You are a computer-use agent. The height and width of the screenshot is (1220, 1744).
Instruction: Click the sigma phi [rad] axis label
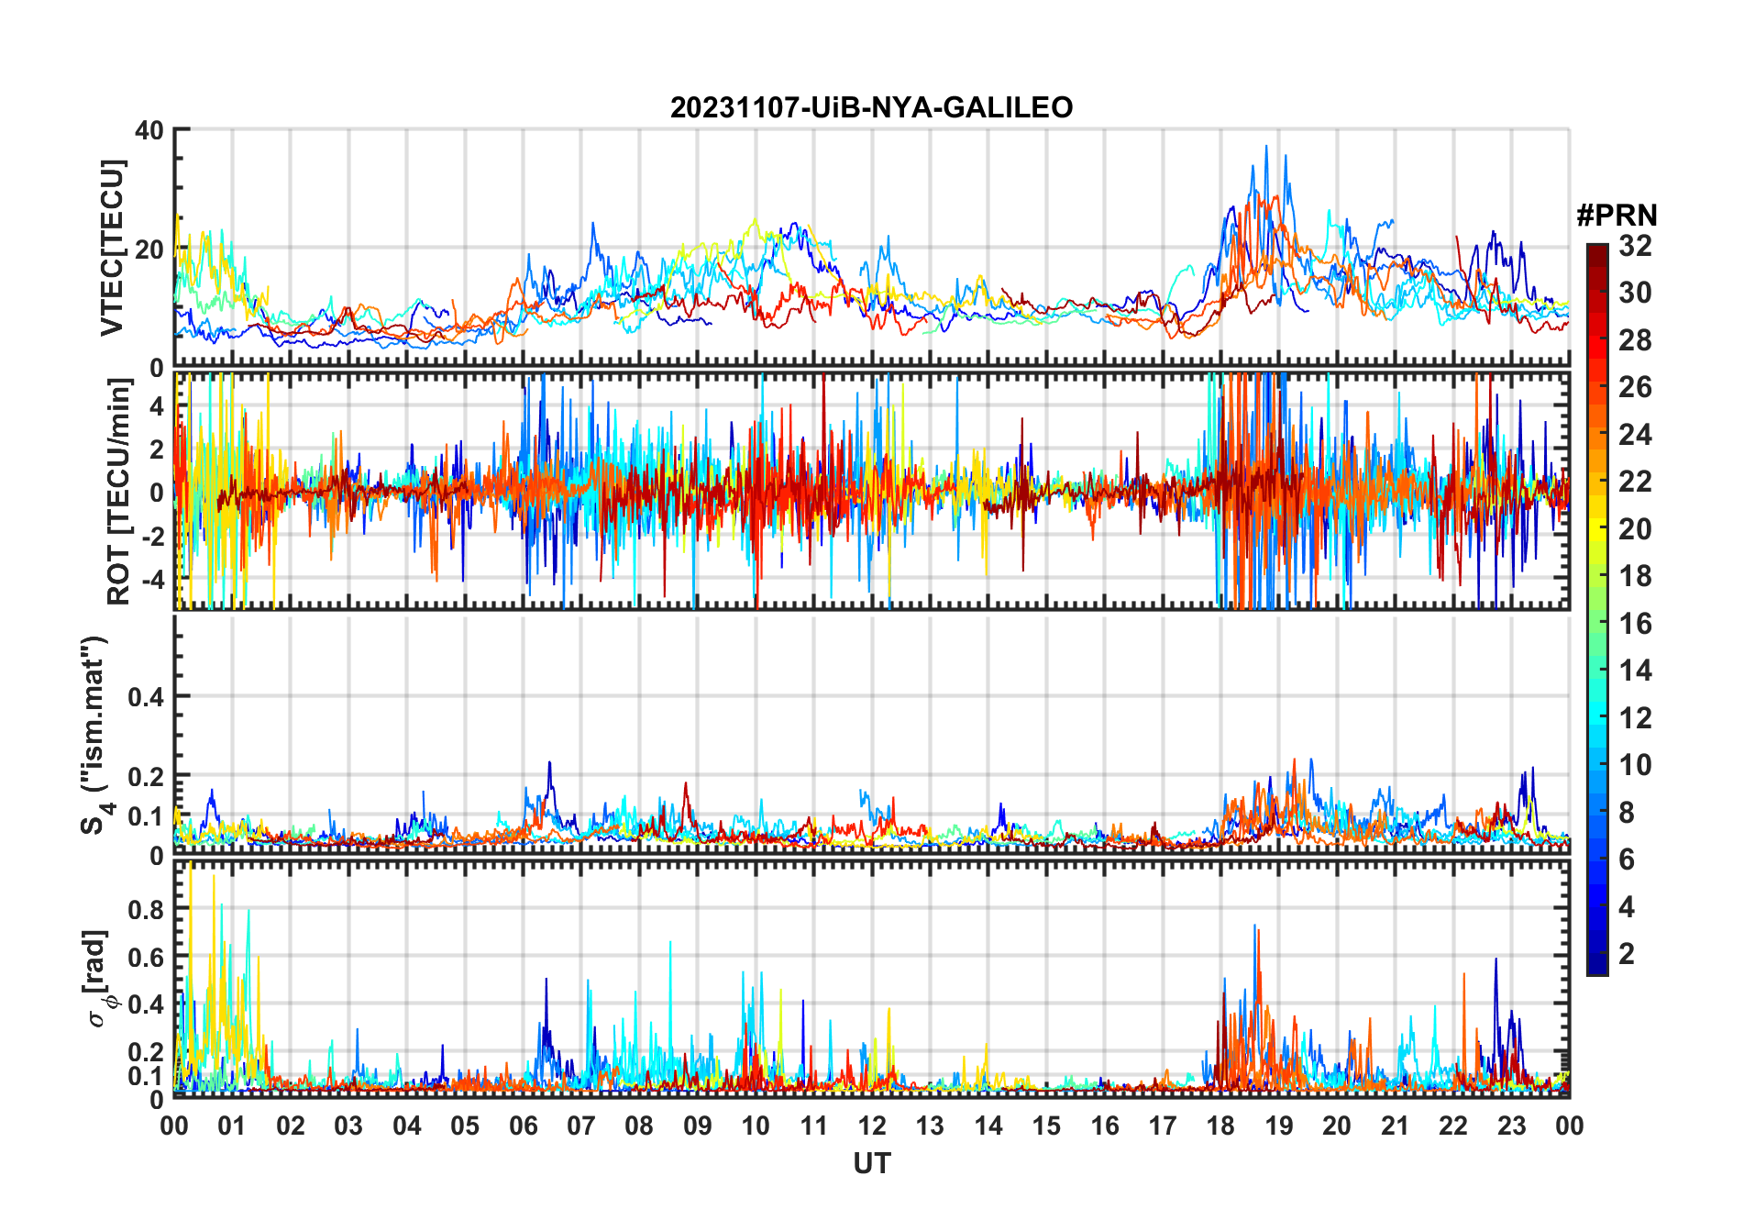[98, 978]
